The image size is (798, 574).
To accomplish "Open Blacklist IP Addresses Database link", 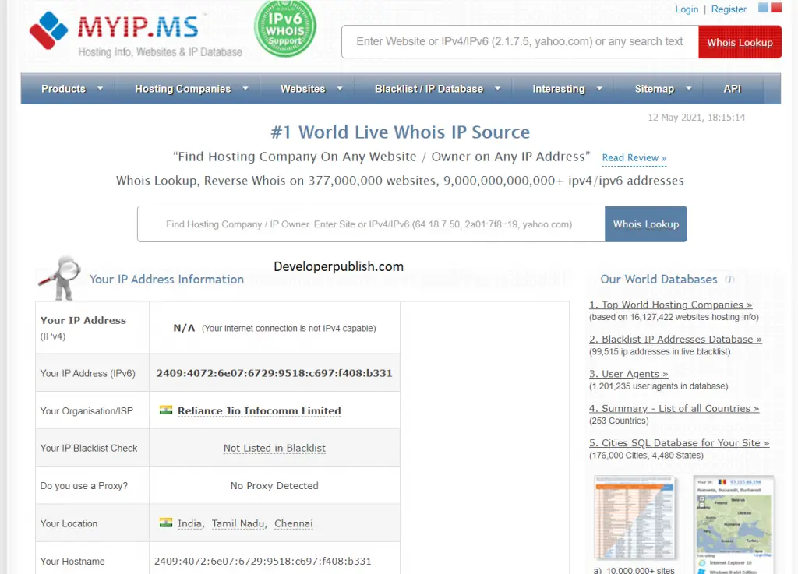I will (x=676, y=339).
